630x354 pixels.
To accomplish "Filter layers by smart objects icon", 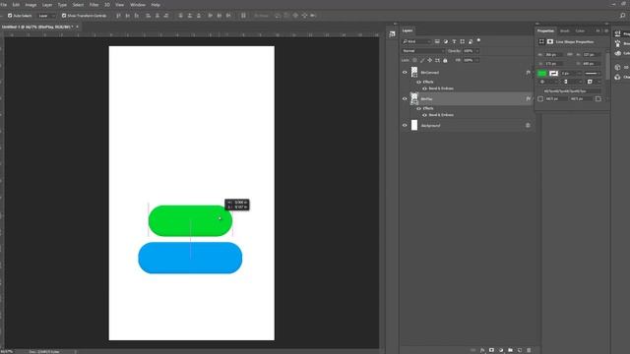I will pos(471,41).
